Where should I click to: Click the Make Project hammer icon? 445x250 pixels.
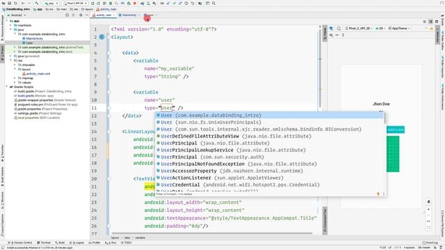coord(37,3)
